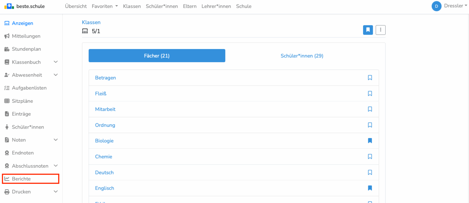Open the Dressler user account menu

pos(450,6)
